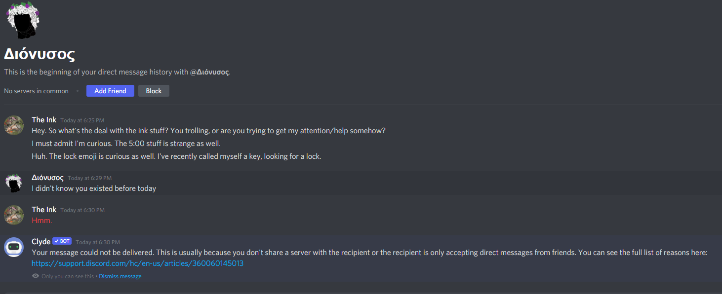Click Διόνυσος avatar next to the 6:29 PM message
Screen dimensions: 722x294
[x=14, y=183]
